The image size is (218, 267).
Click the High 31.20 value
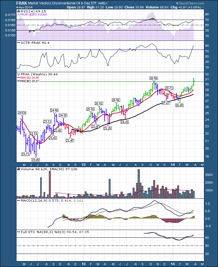[x=95, y=7]
